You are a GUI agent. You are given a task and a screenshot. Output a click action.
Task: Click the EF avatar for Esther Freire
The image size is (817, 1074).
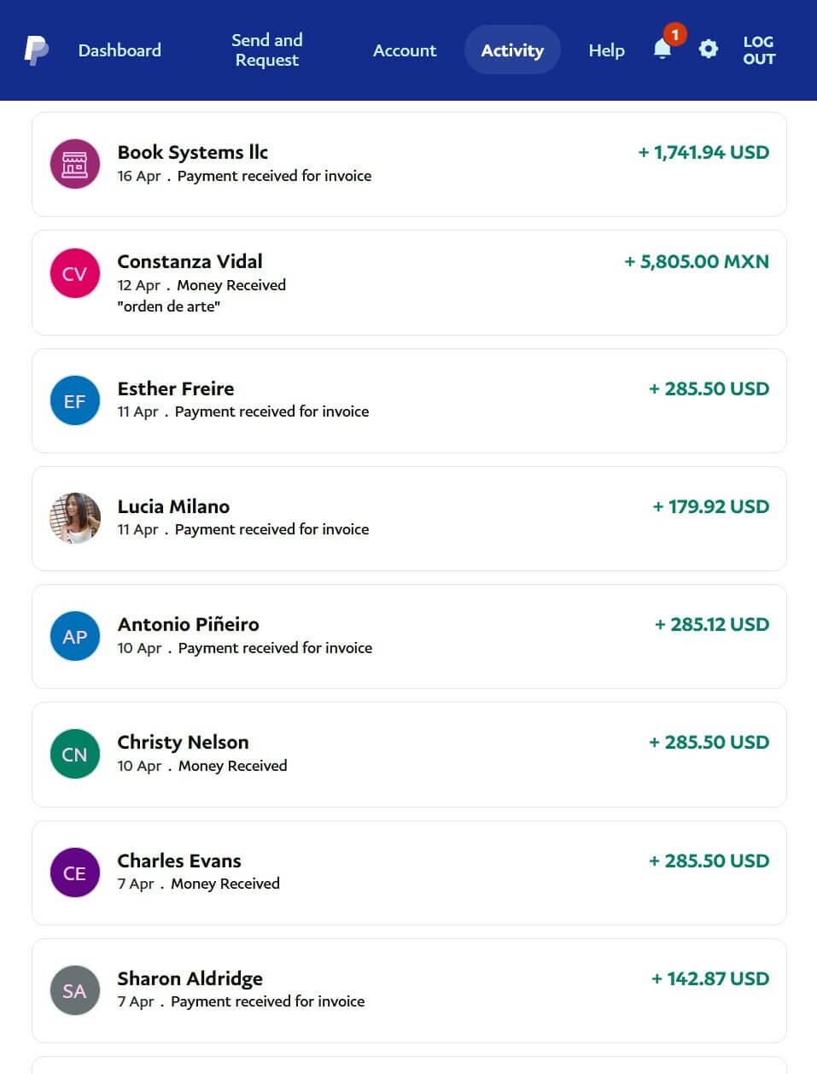pos(75,400)
